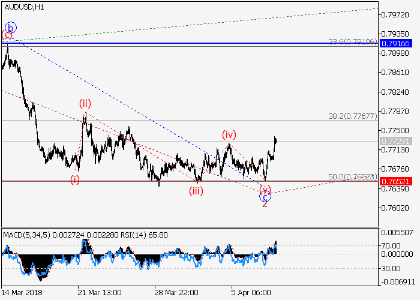
Task: Select the circled blue b wave label
Action: [x=10, y=27]
